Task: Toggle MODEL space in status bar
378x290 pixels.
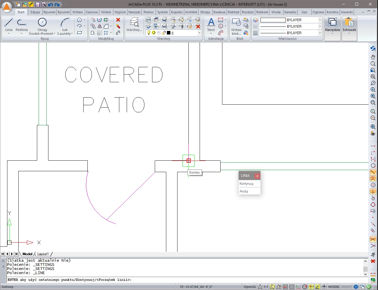Action: pyautogui.click(x=334, y=287)
